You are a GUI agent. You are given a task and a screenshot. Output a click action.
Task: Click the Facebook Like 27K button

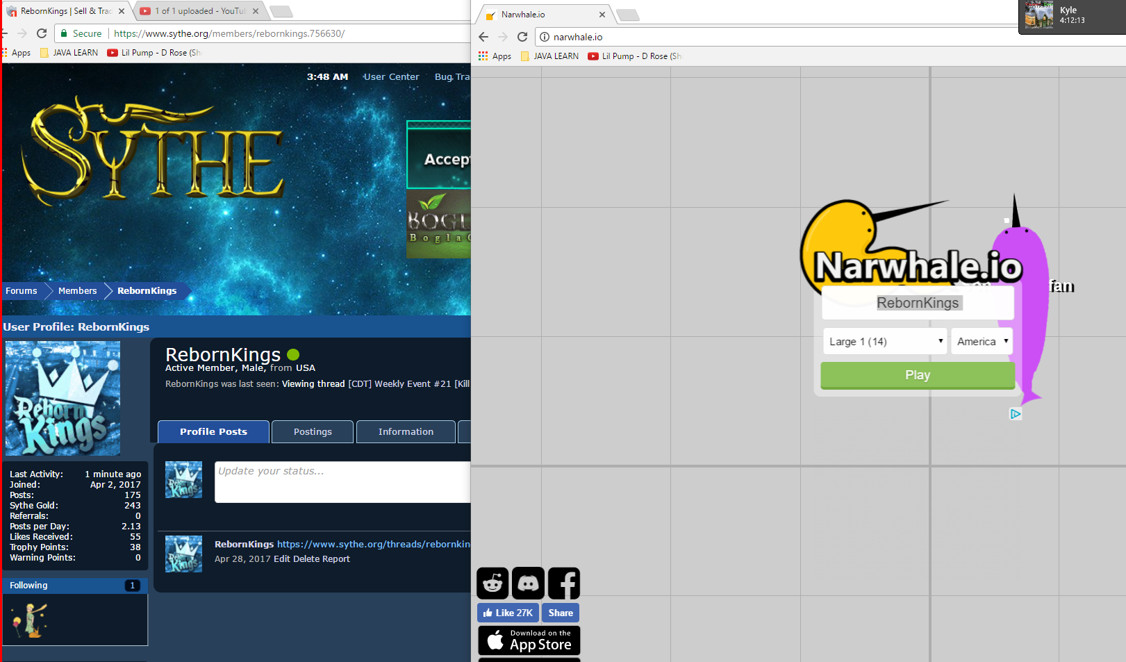coord(508,613)
